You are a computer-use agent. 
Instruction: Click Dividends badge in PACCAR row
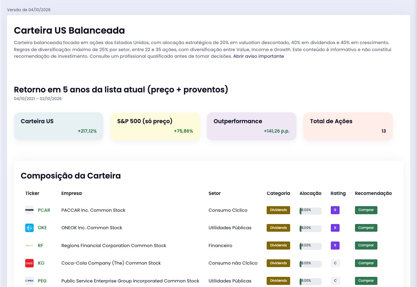pos(278,210)
